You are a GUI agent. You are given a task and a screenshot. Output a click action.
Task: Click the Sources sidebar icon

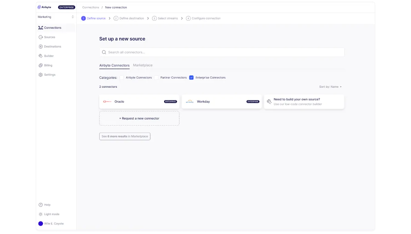coord(41,37)
